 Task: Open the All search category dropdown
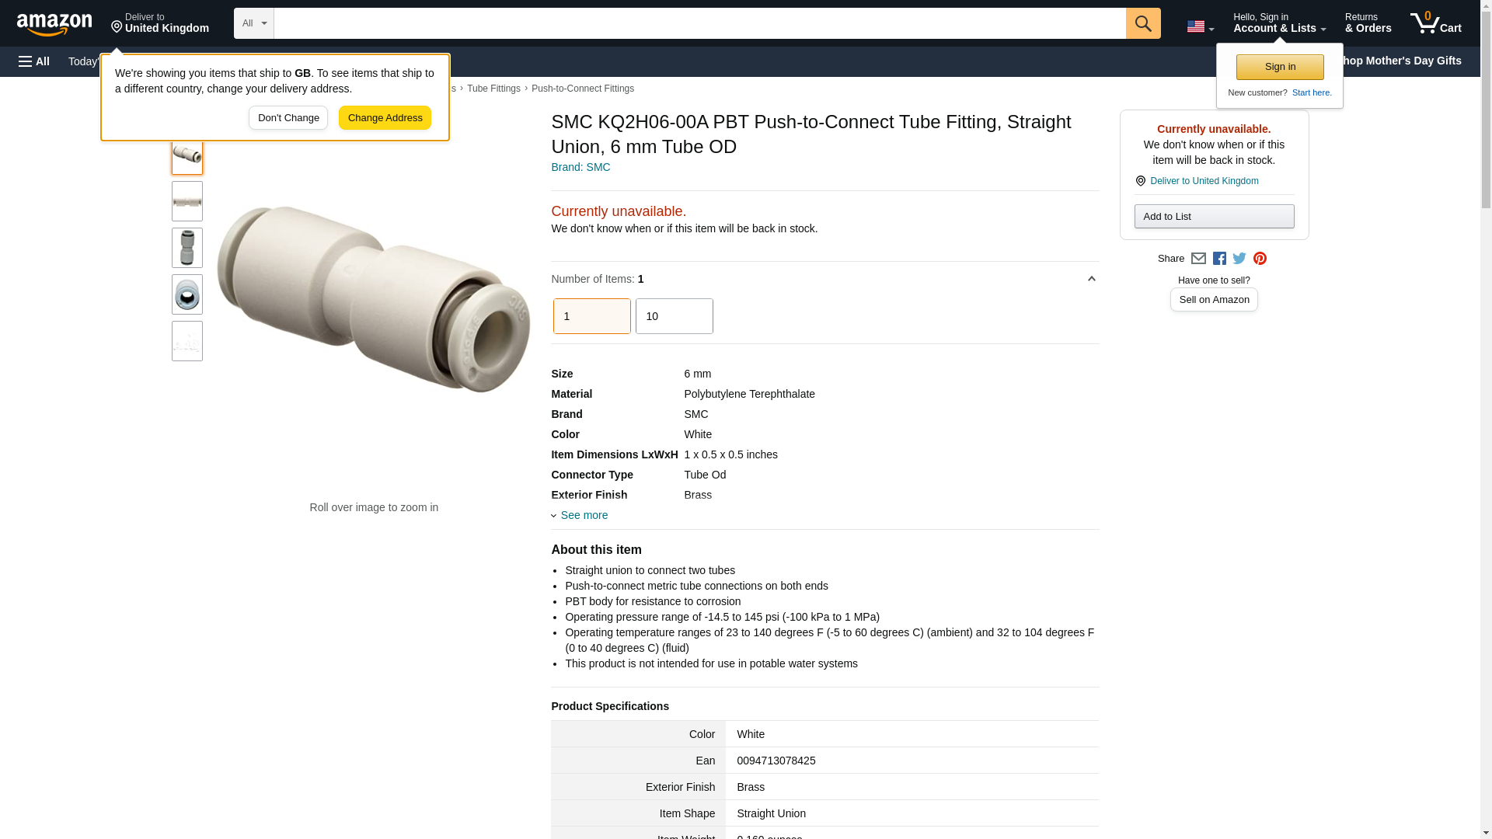(x=253, y=23)
